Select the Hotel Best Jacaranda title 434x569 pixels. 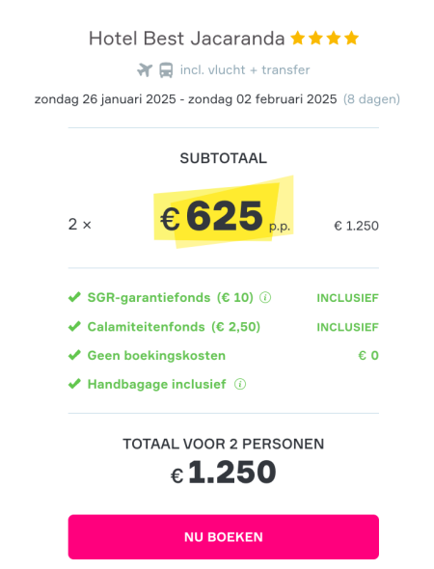[187, 39]
